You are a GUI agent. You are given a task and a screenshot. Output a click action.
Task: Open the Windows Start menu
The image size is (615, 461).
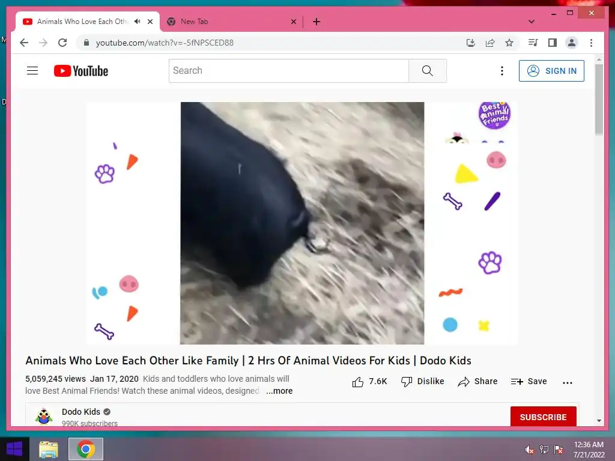14,449
